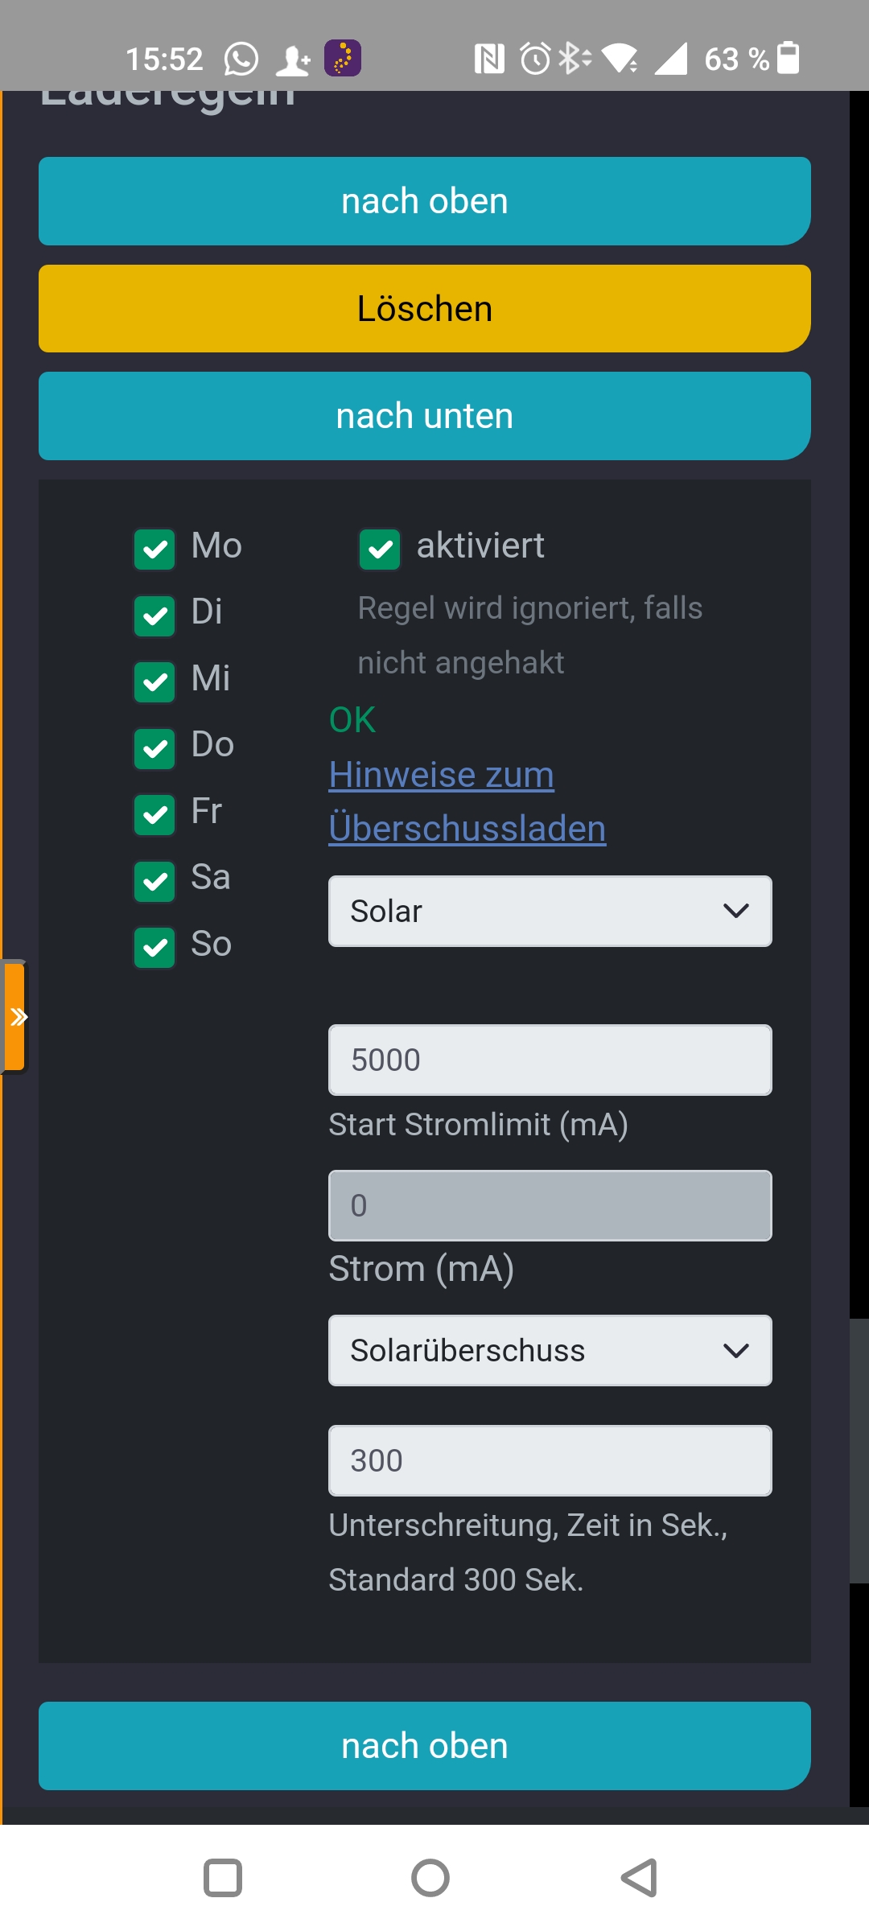869x1931 pixels.
Task: Click the Start Stromlimit field with 5000
Action: point(550,1060)
